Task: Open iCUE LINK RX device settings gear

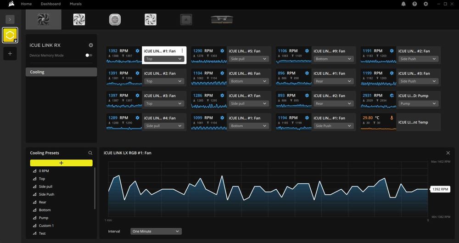Action: (x=91, y=45)
